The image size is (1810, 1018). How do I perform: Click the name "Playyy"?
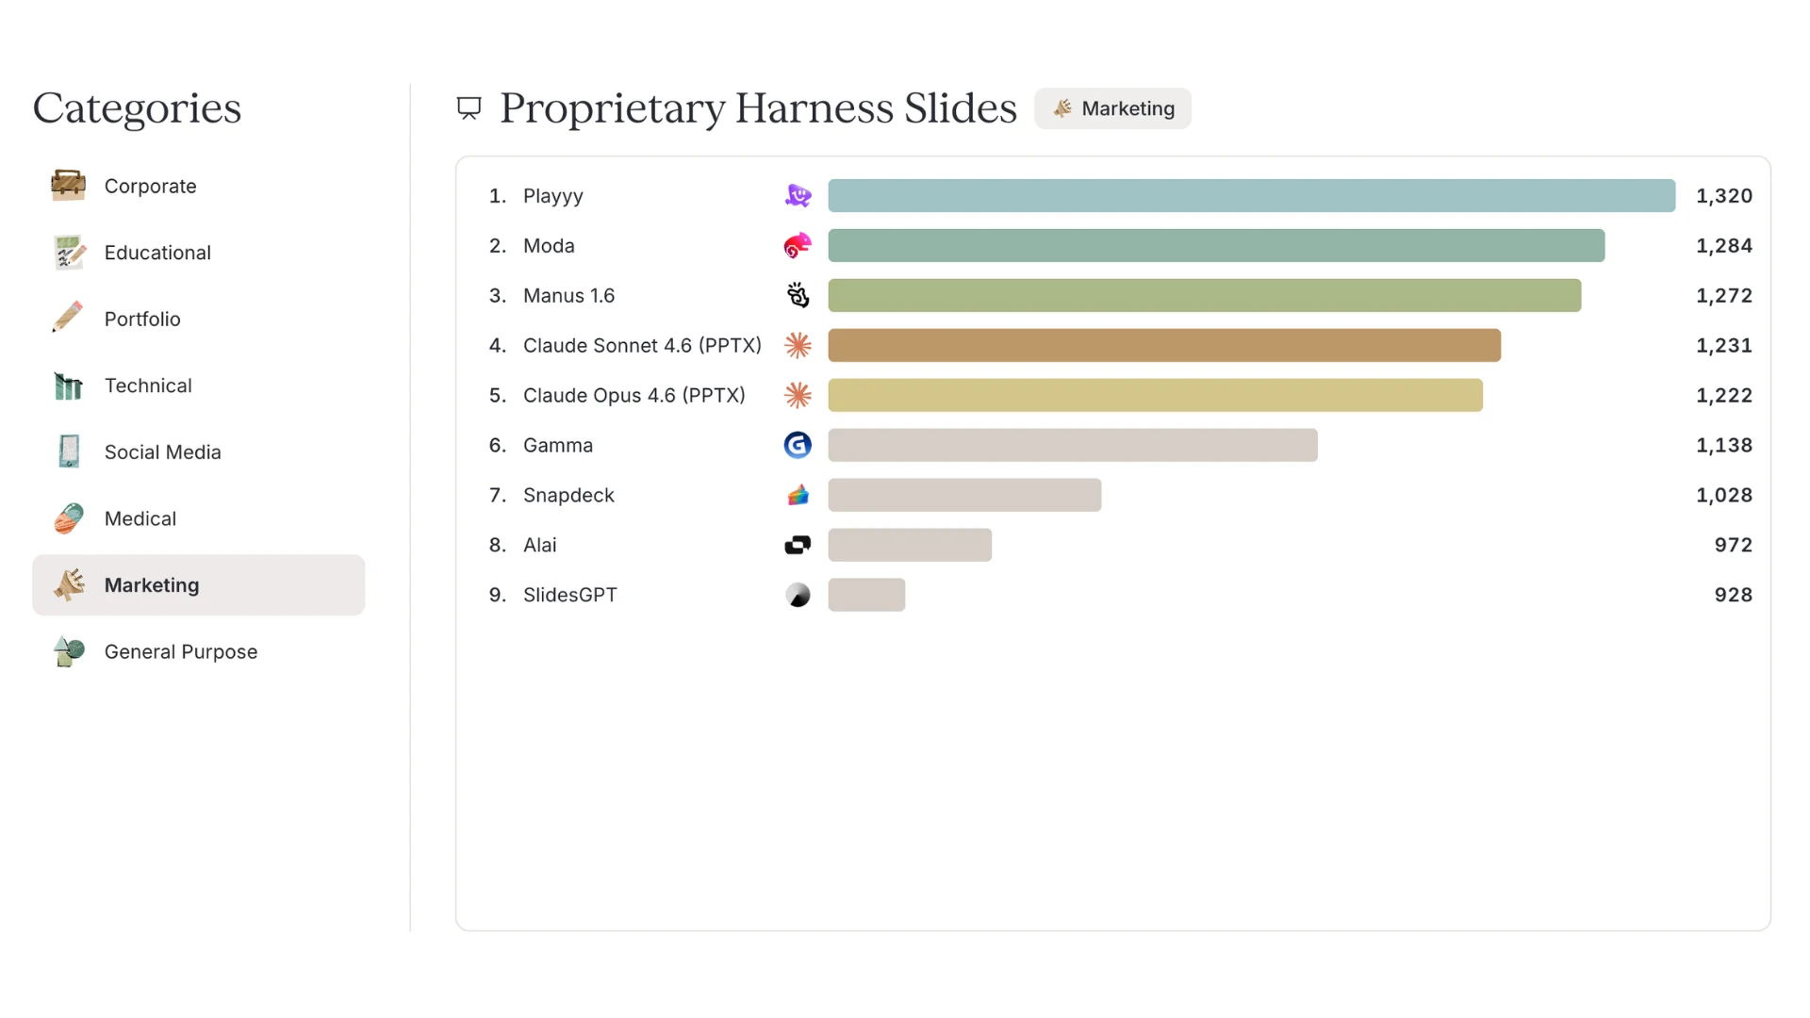pyautogui.click(x=553, y=196)
